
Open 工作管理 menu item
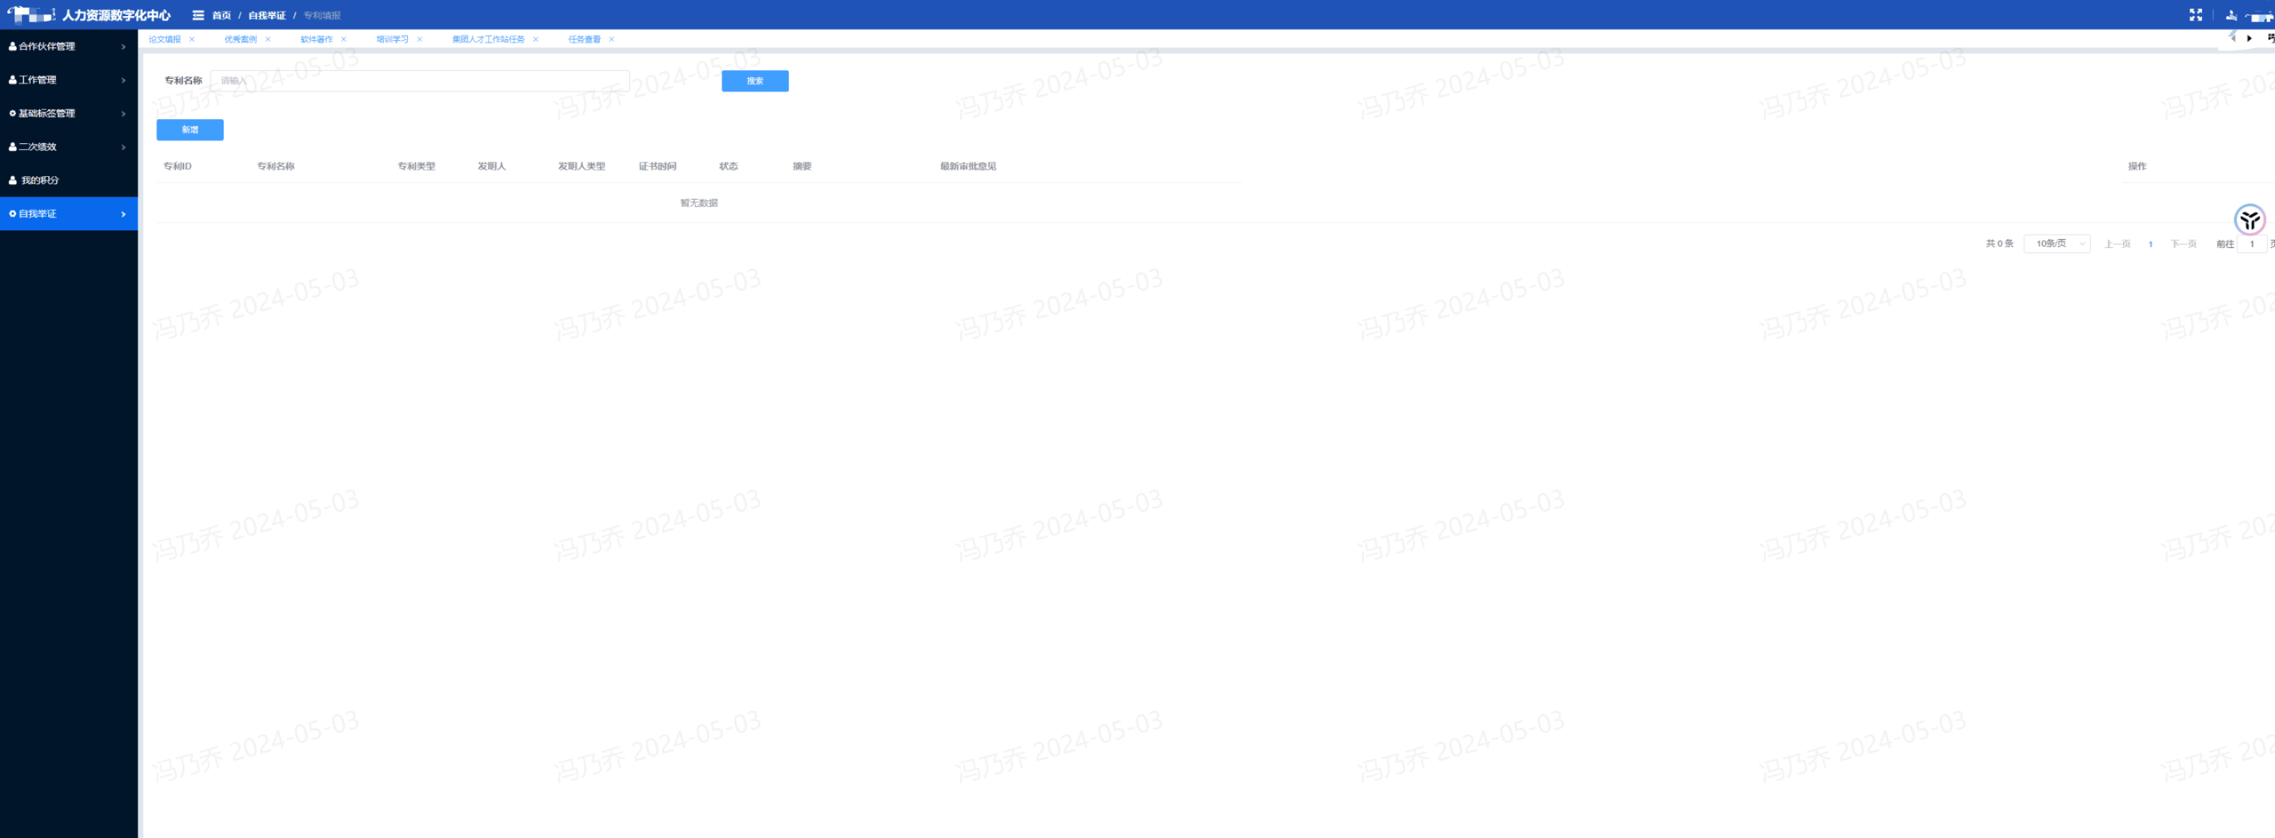click(69, 80)
